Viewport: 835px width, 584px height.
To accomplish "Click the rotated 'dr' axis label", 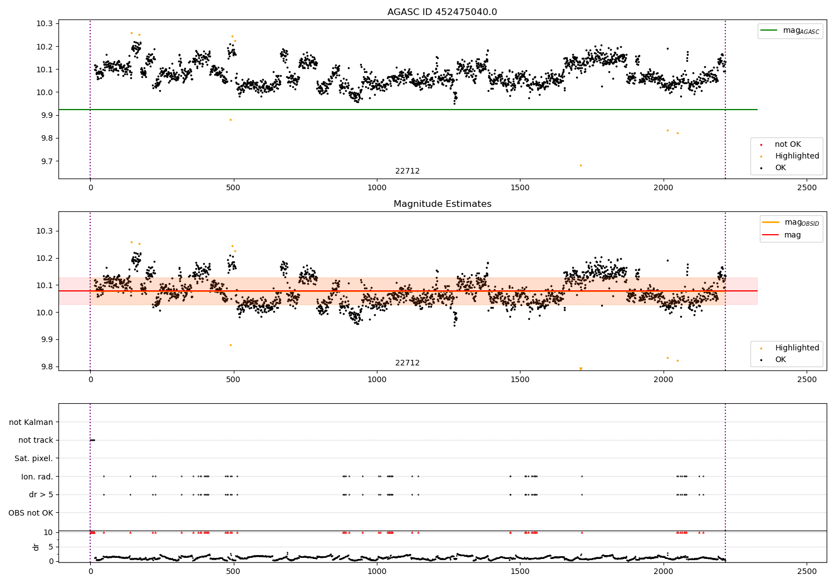I will [36, 547].
